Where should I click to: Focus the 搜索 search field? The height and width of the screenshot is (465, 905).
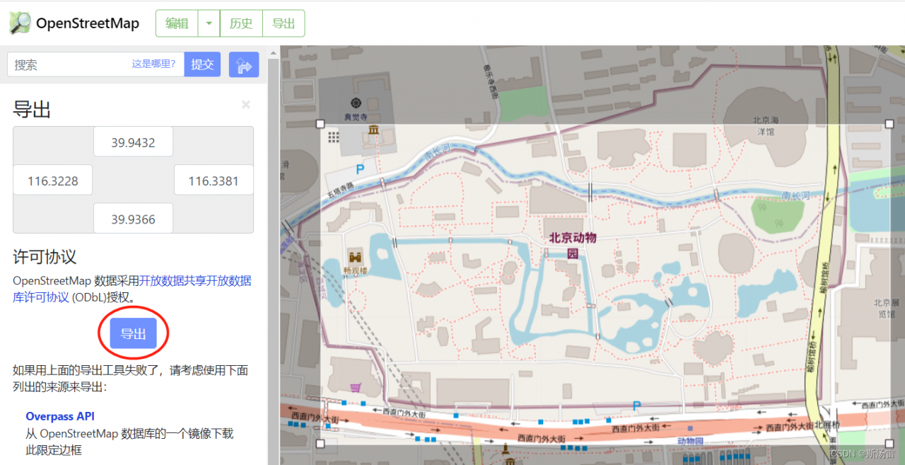95,64
